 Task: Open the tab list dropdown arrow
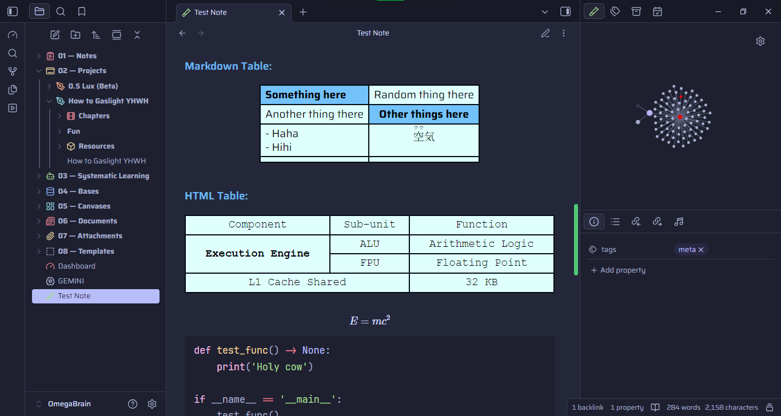[545, 11]
